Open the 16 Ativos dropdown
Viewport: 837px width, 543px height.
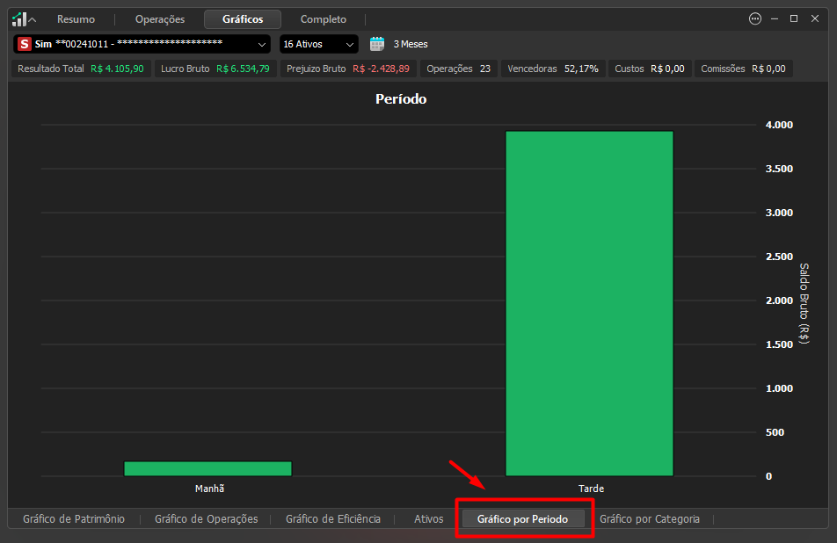(x=318, y=44)
